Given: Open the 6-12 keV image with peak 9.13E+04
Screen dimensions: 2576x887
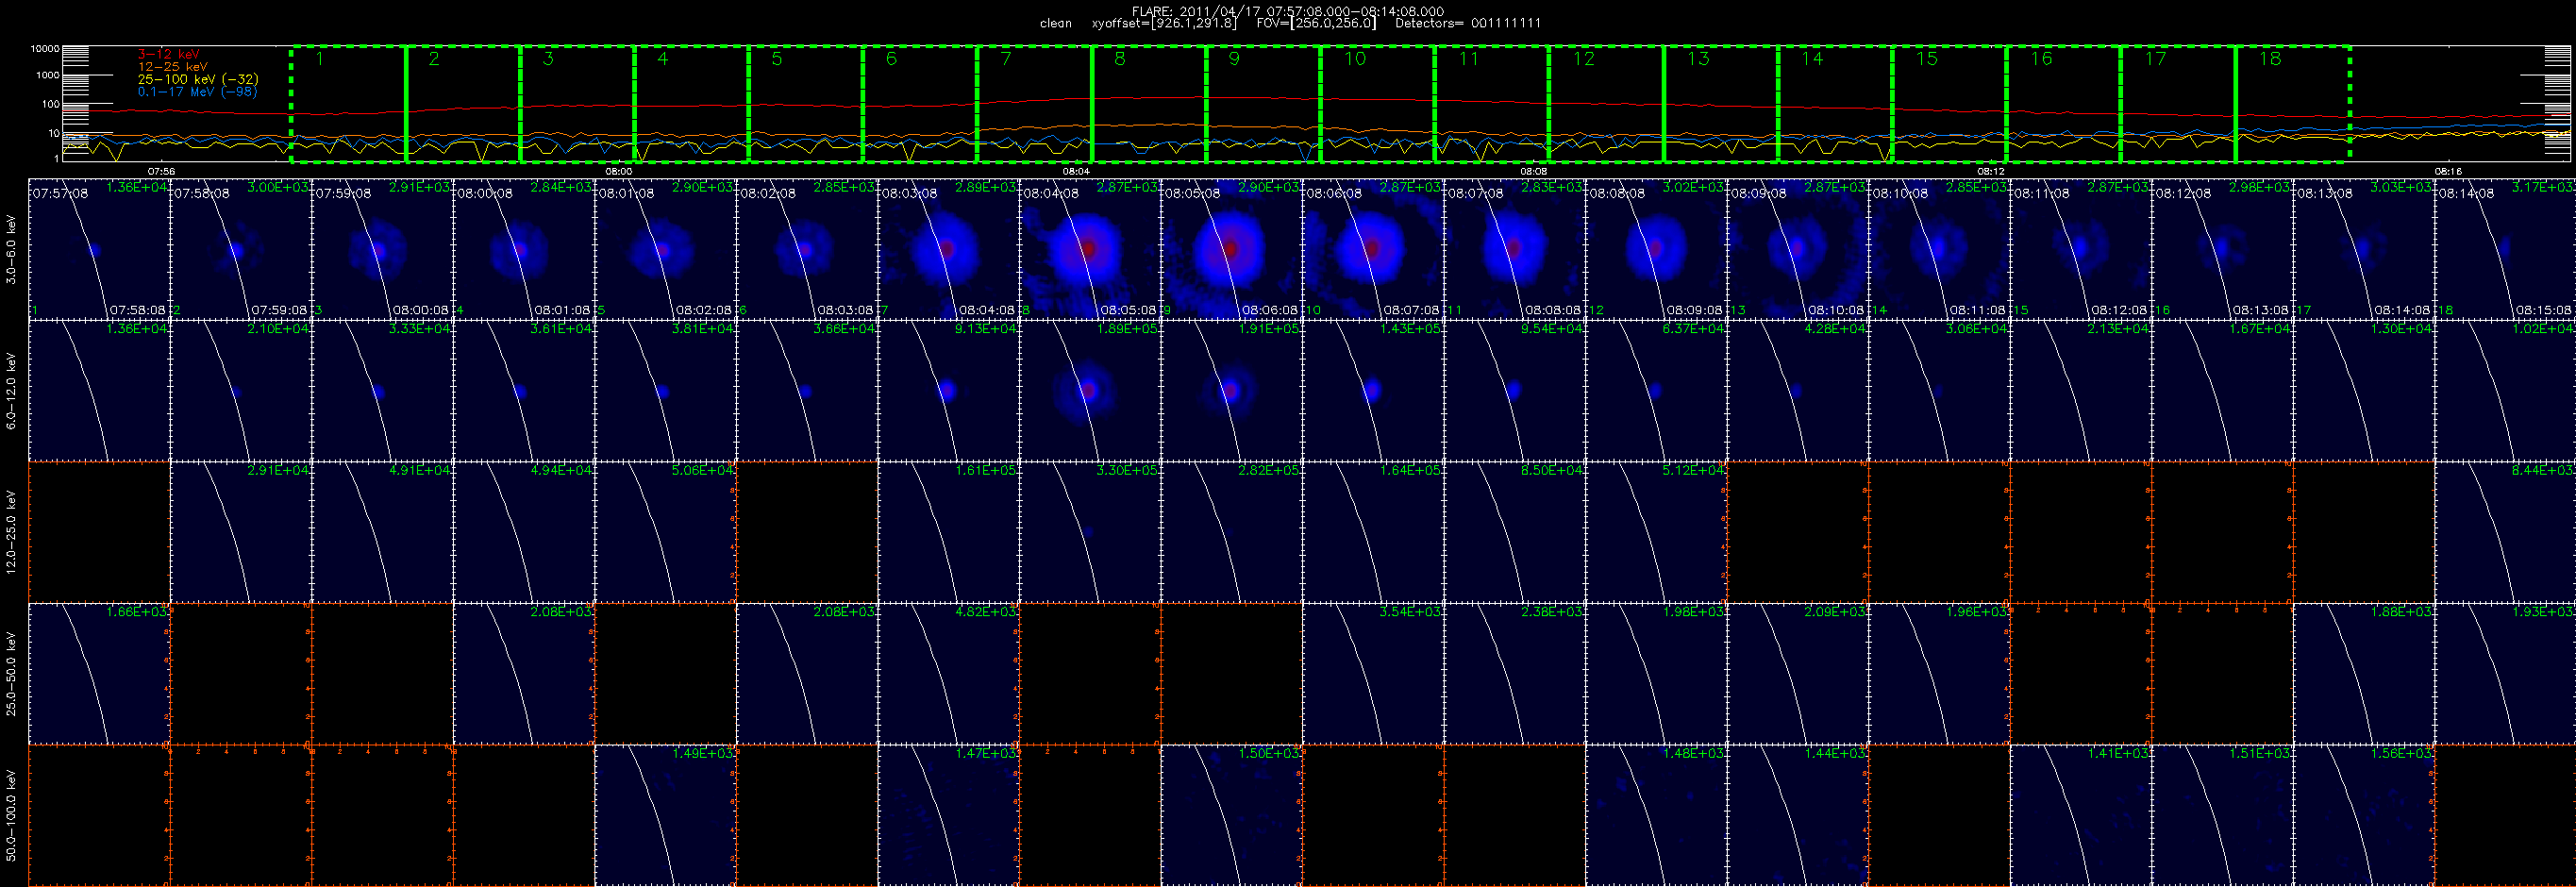Looking at the screenshot, I should pyautogui.click(x=948, y=391).
